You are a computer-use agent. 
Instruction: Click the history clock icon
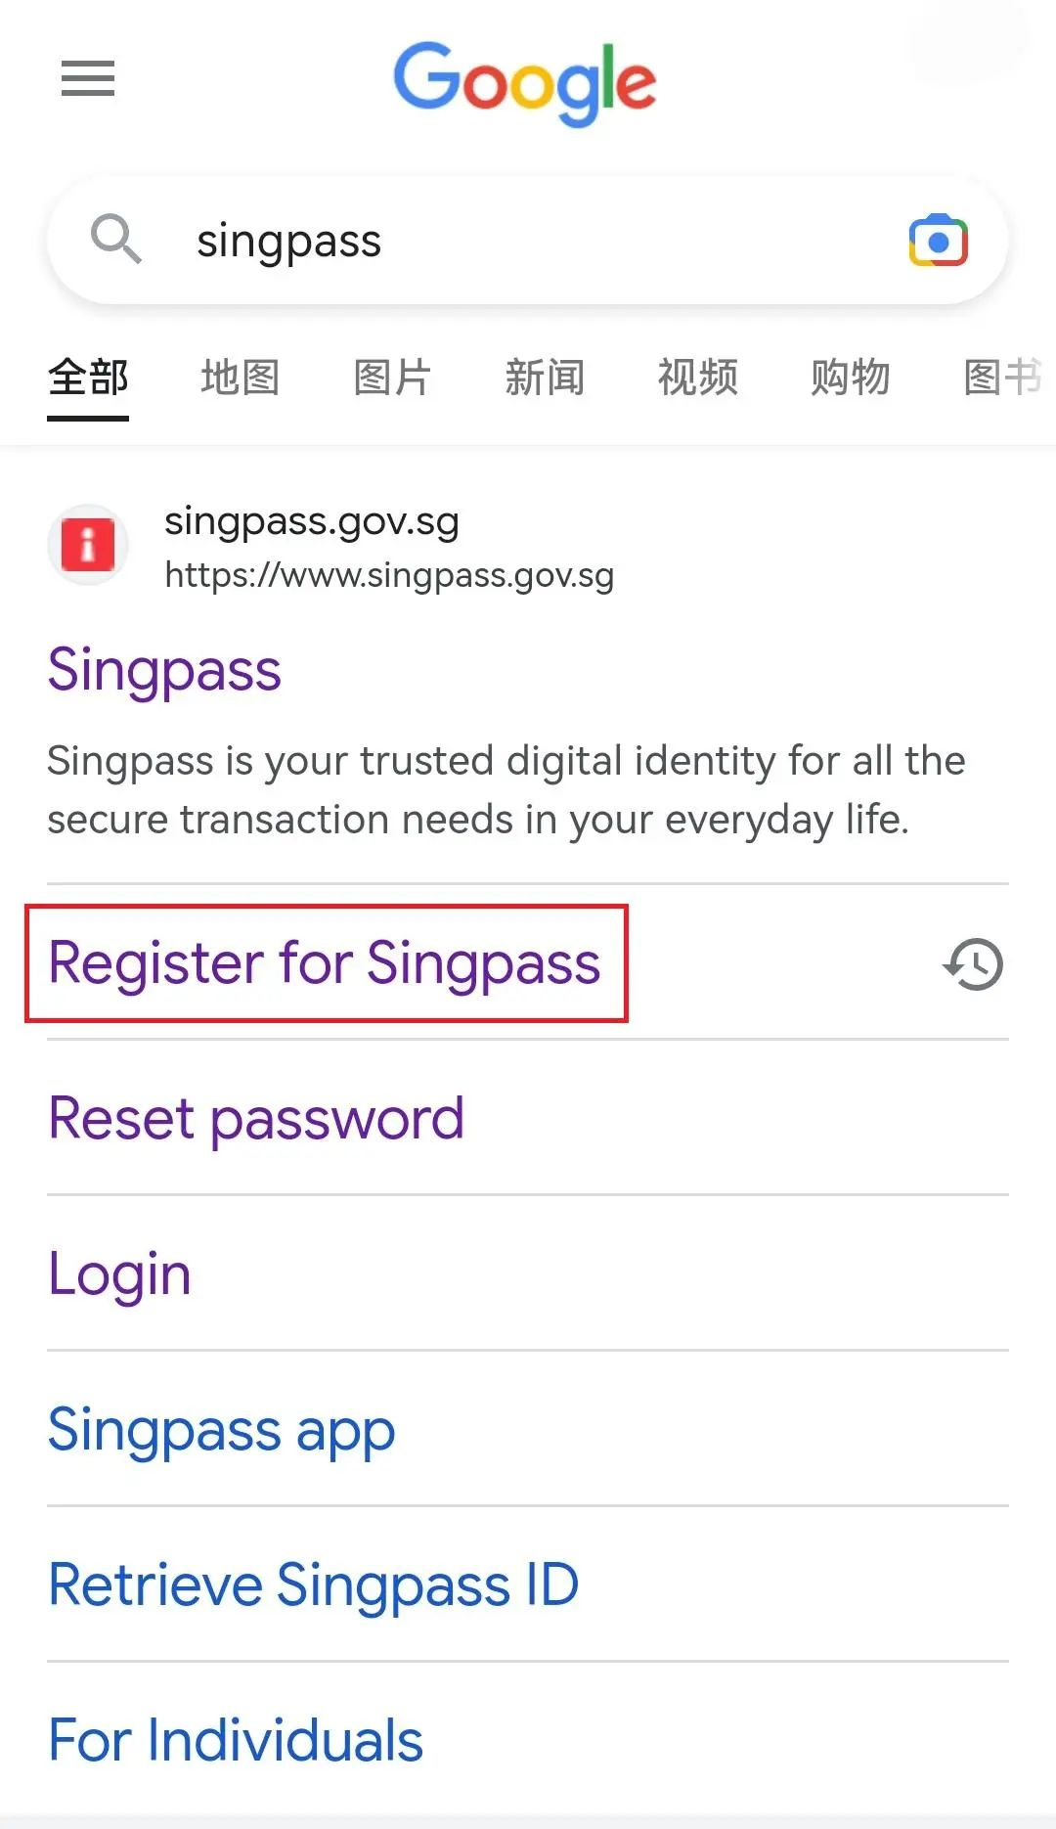tap(973, 964)
